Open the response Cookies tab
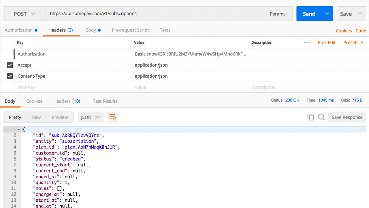369x208 pixels. (x=34, y=101)
